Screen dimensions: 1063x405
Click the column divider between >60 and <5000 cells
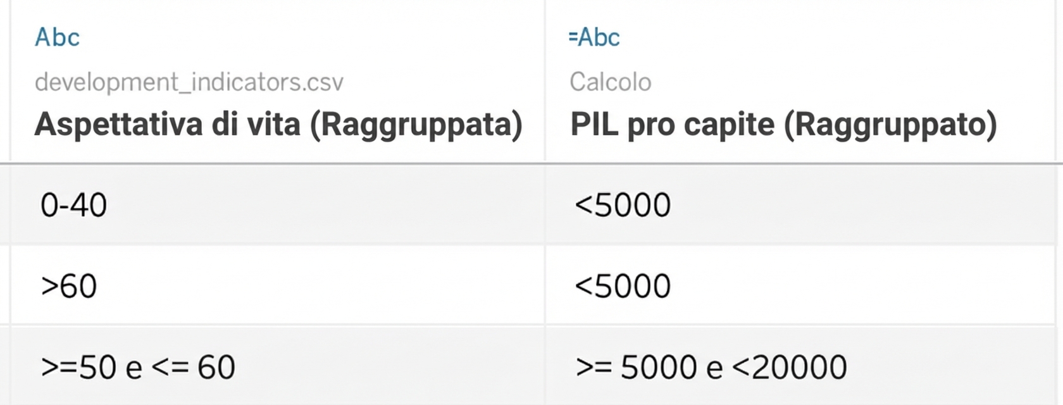pos(545,286)
